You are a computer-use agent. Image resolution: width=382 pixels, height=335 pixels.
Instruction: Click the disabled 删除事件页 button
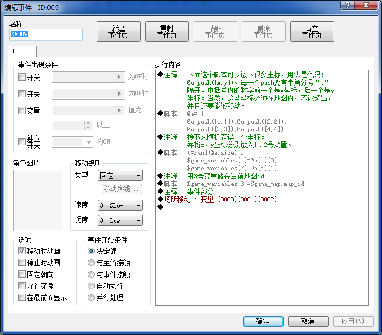tap(264, 32)
